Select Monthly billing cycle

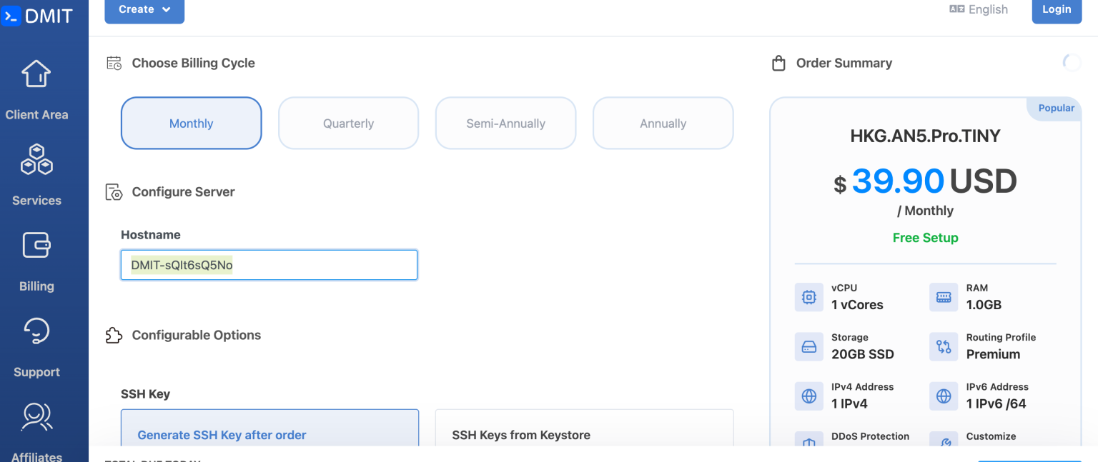[x=192, y=124]
